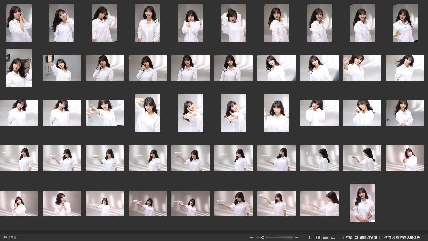The width and height of the screenshot is (428, 241).
Task: Select the last thumbnail in the fourth row
Action: tap(405, 158)
